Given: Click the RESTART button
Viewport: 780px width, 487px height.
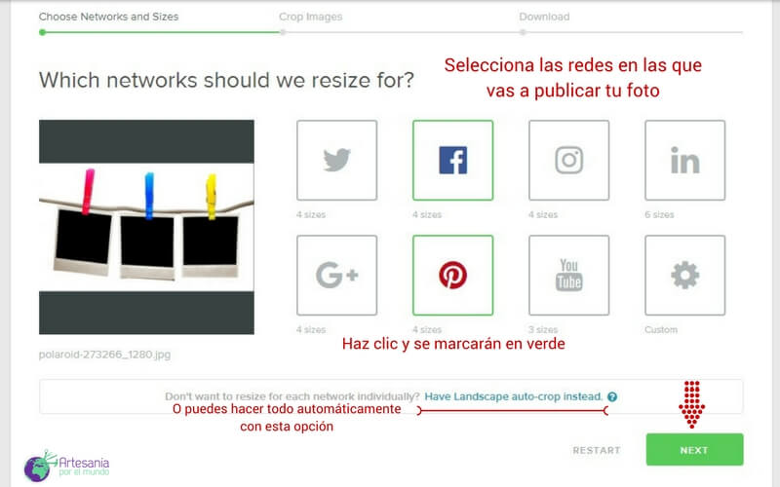Looking at the screenshot, I should click(596, 450).
